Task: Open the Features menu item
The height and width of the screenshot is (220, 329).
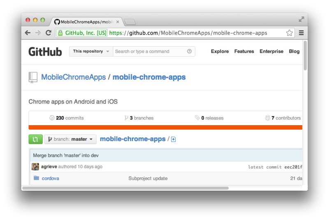Action: pos(244,51)
